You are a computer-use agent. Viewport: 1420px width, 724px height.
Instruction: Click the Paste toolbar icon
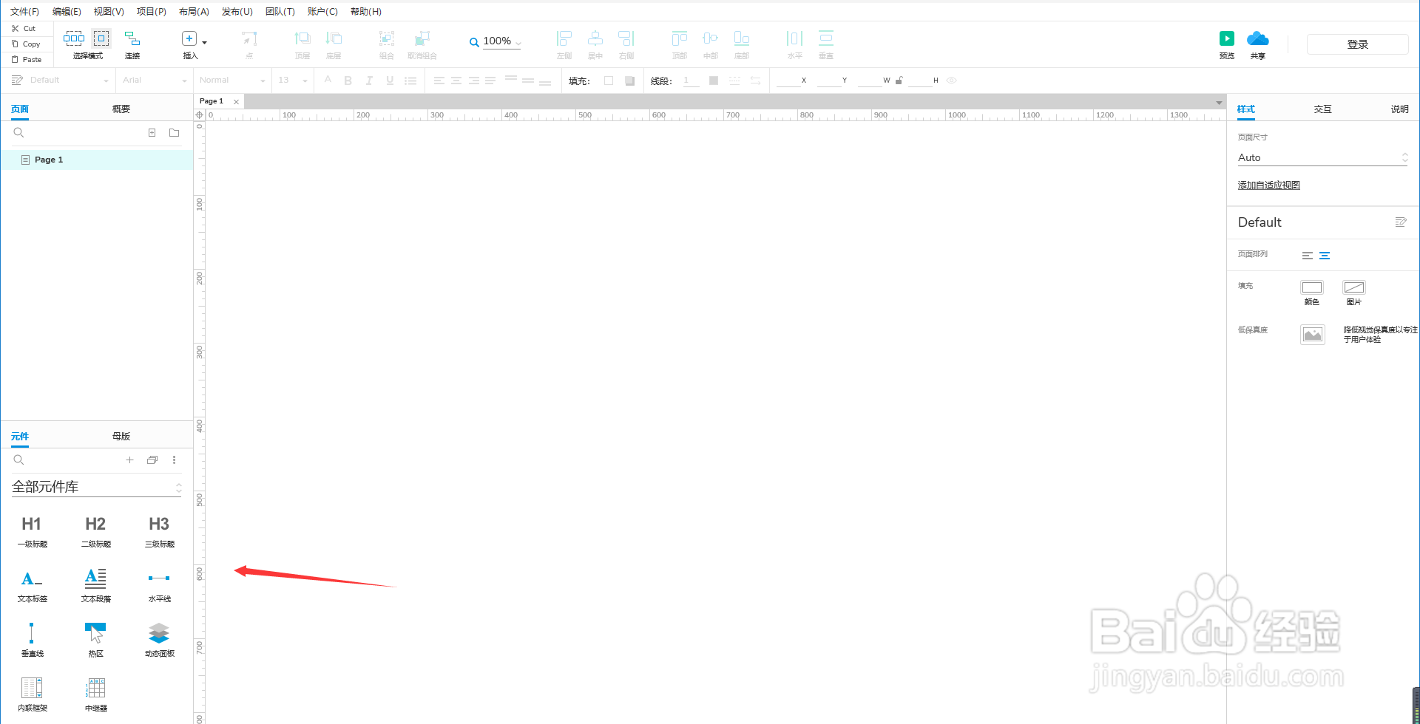point(15,59)
